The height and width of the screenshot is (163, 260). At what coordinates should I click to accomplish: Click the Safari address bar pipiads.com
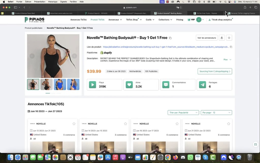[x=130, y=7]
